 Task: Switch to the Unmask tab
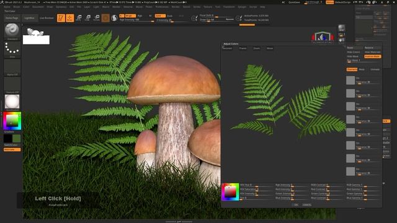(375, 69)
